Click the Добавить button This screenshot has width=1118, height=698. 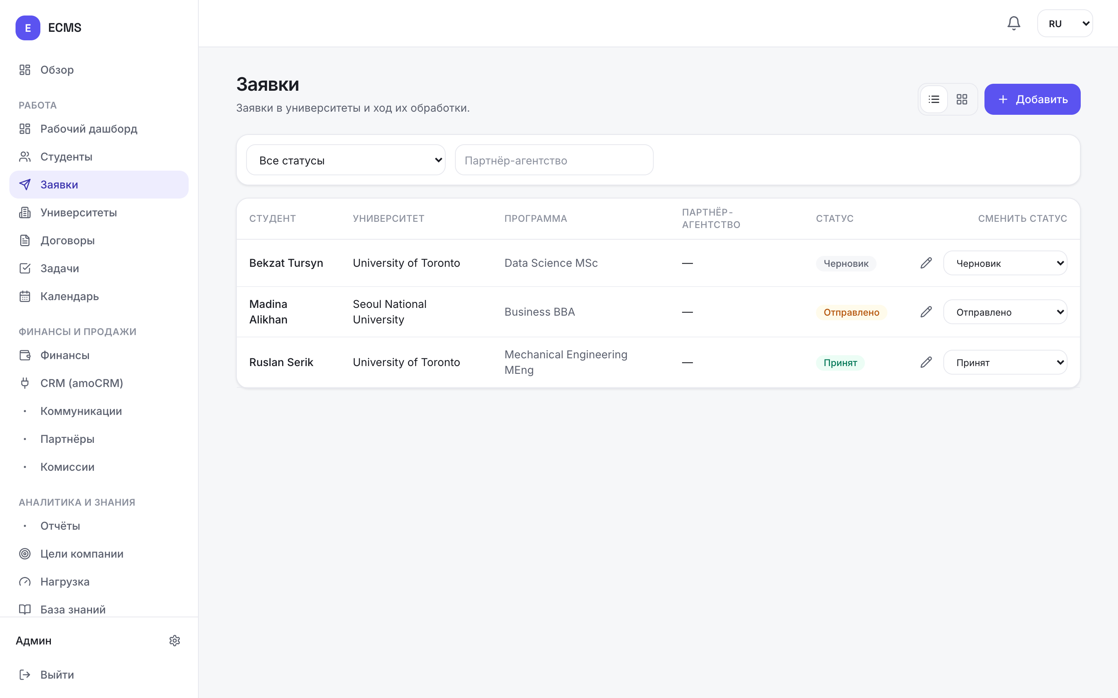coord(1032,99)
